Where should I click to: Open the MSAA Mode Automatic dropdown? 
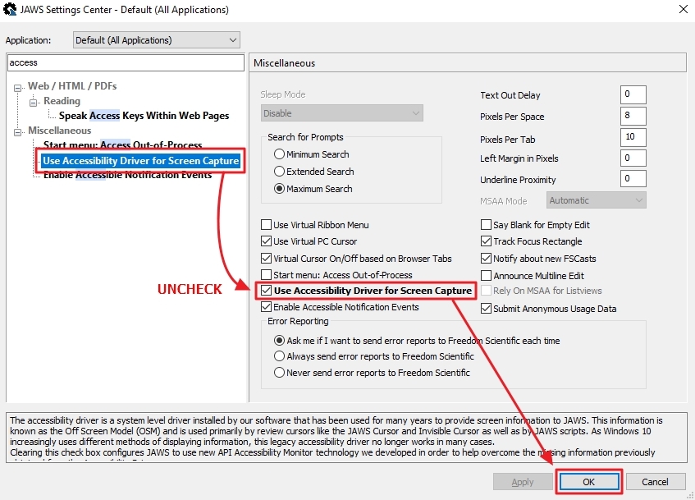point(597,200)
